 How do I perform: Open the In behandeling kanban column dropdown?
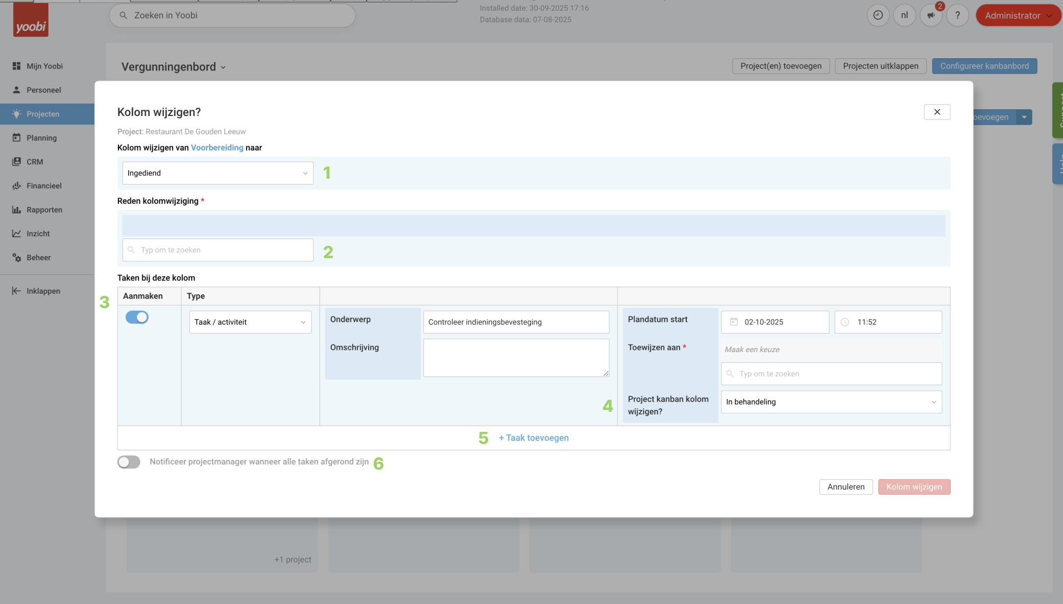(x=831, y=402)
